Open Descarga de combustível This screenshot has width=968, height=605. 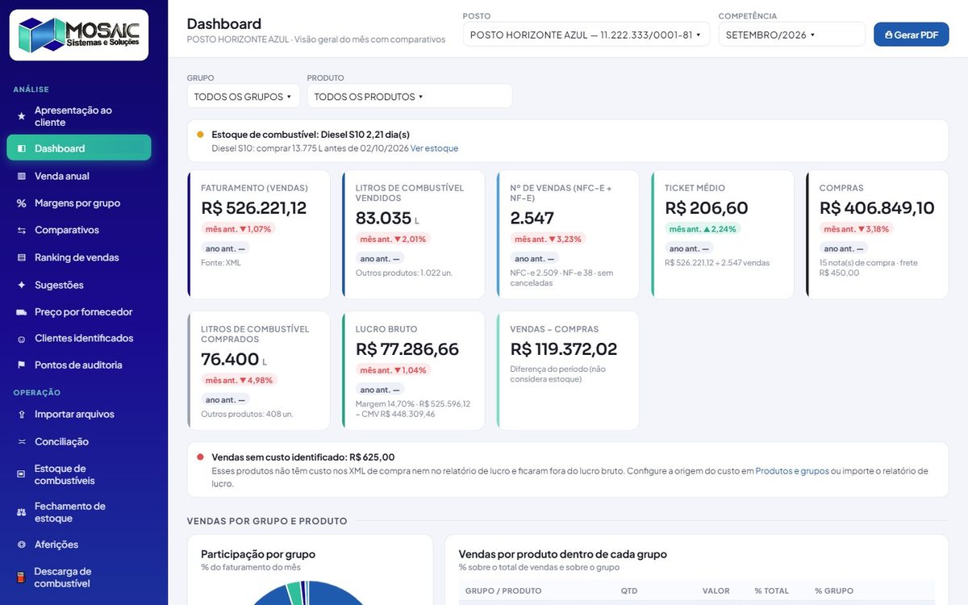[79, 578]
